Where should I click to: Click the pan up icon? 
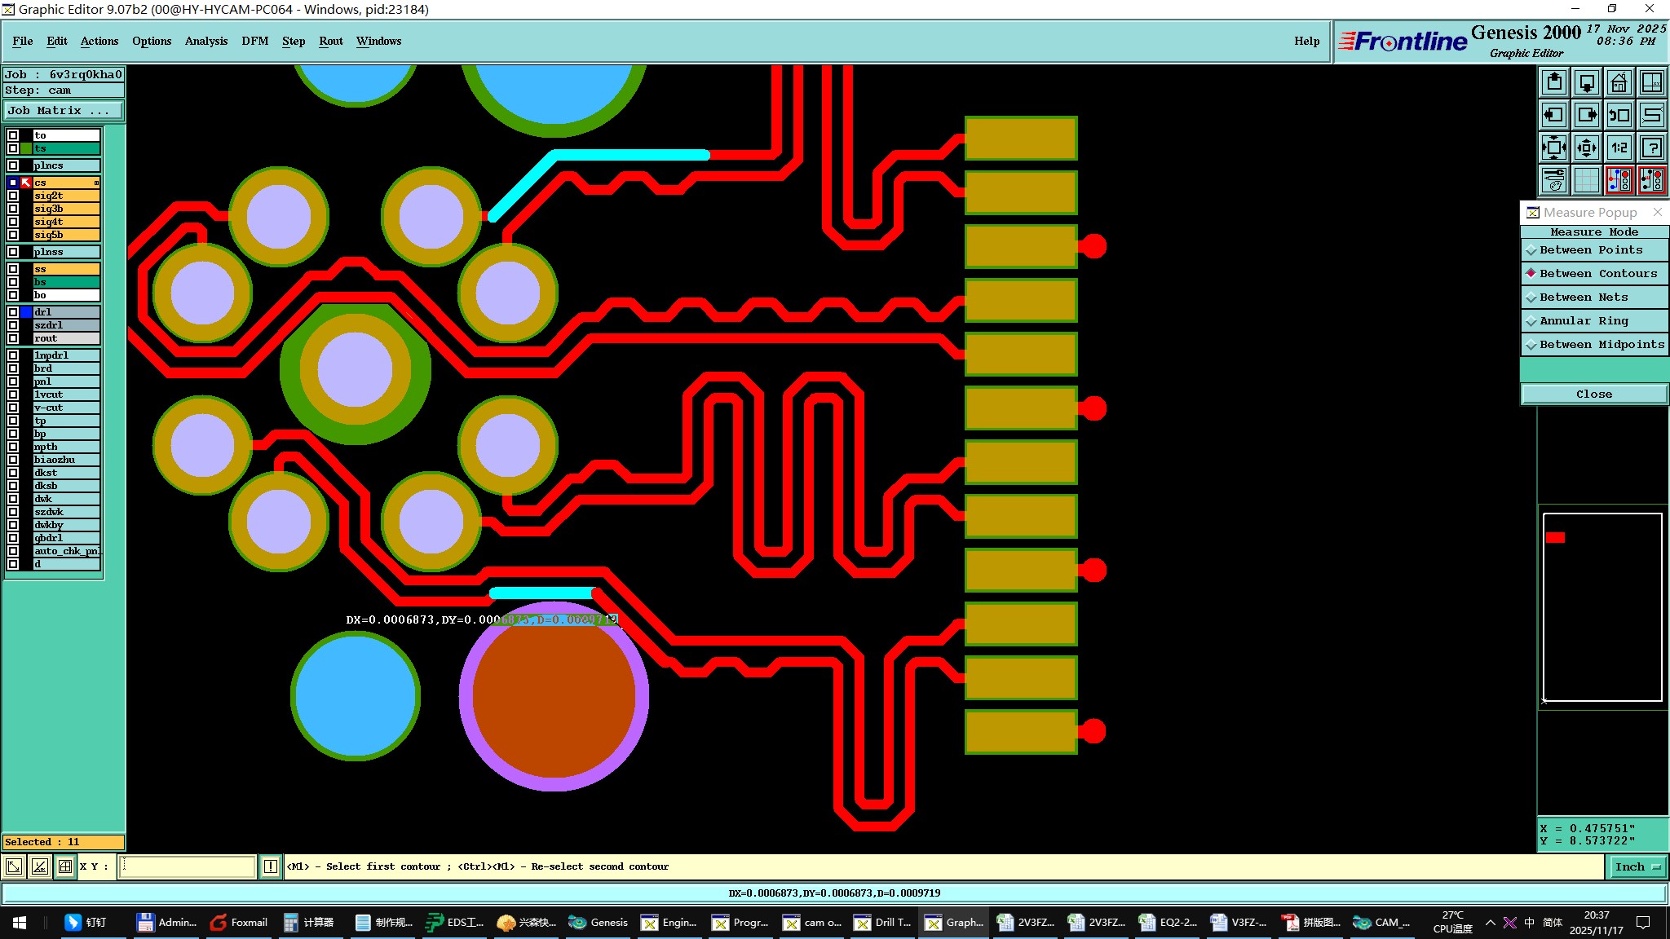[1554, 82]
